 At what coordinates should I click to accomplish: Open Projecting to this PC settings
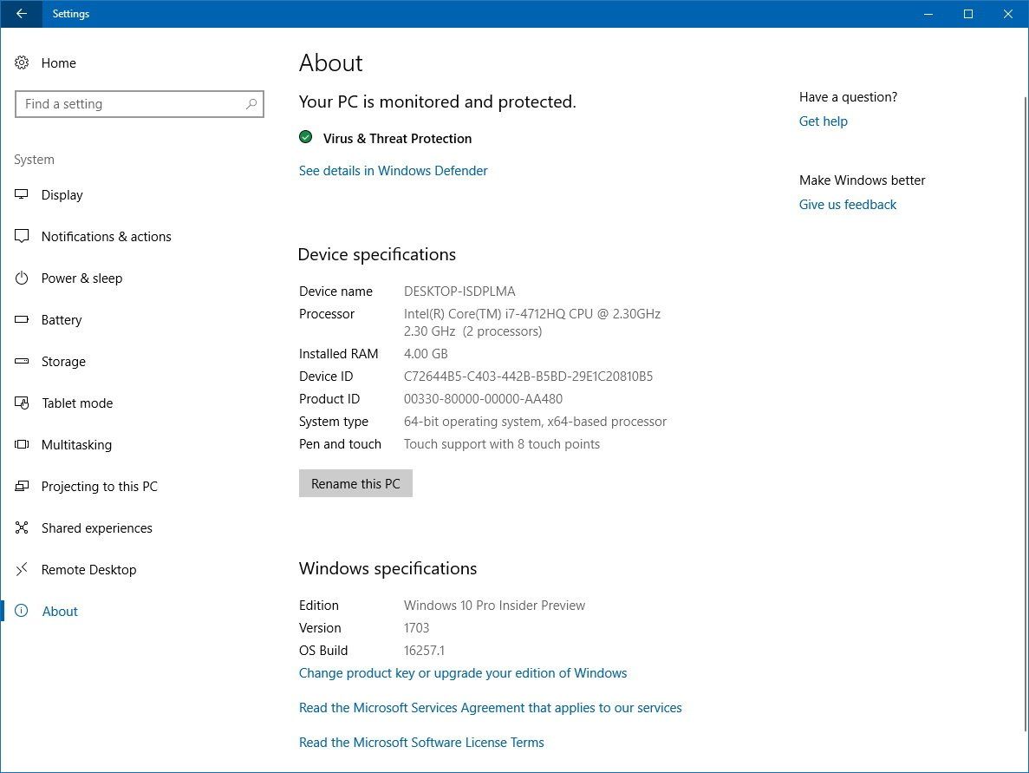[21, 486]
